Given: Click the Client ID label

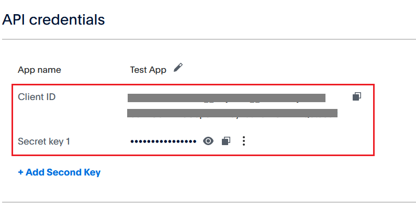Looking at the screenshot, I should (37, 97).
